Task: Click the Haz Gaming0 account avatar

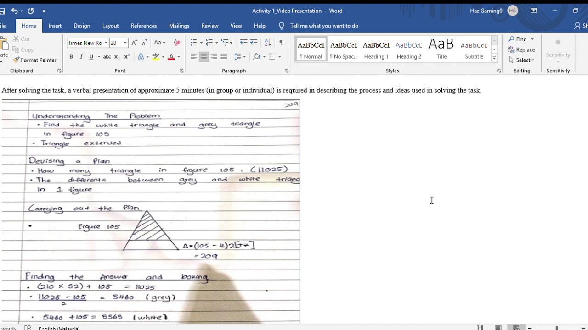Action: tap(513, 11)
